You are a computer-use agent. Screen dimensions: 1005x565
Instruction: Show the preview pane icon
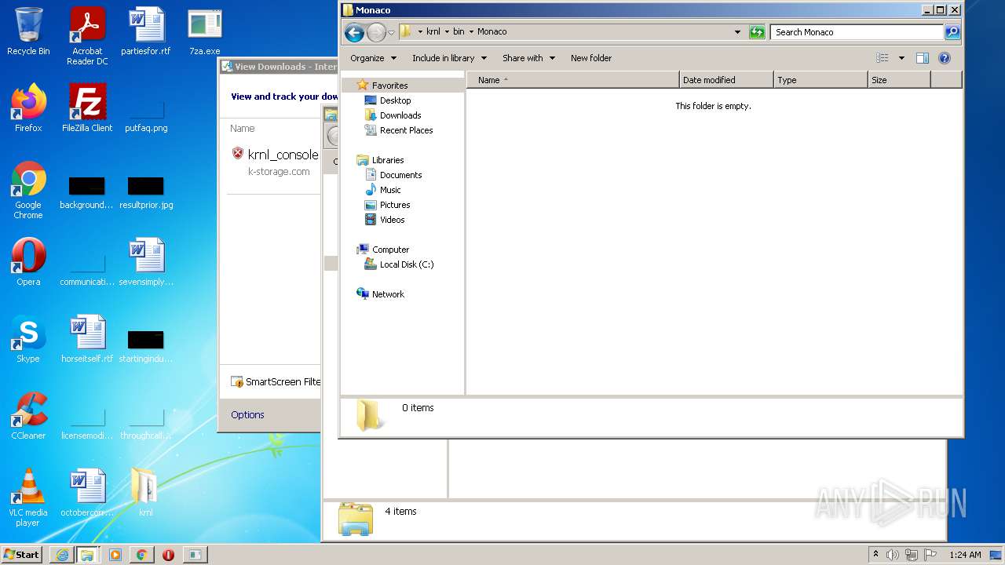(923, 58)
